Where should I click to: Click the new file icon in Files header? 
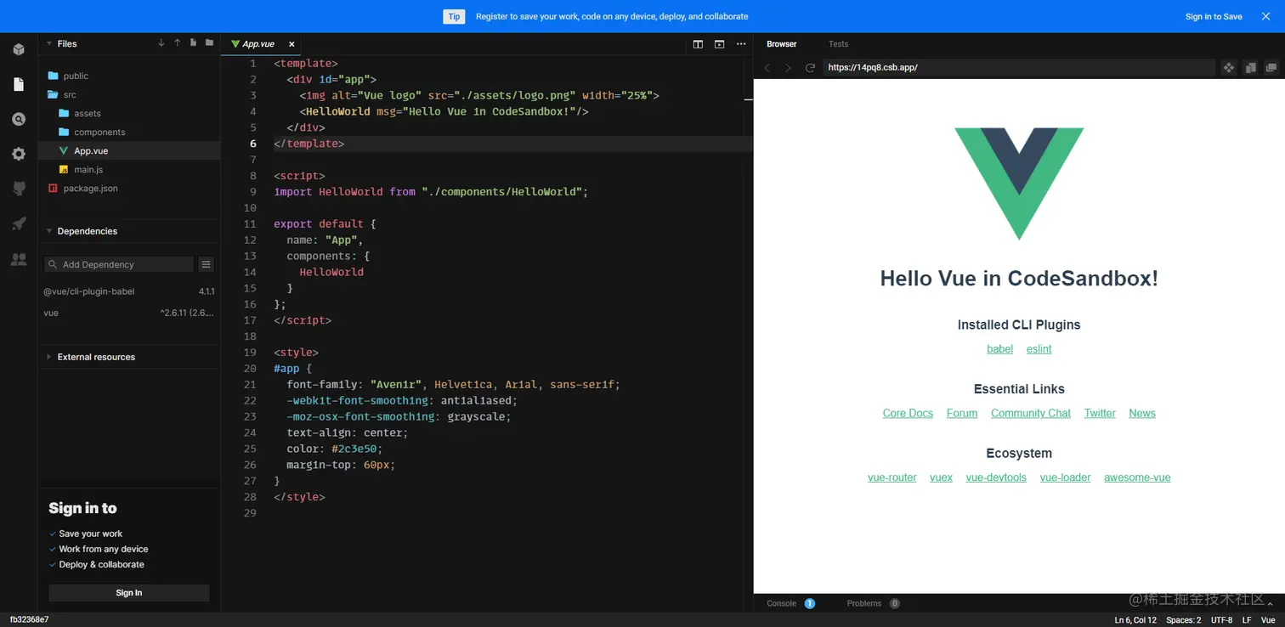pos(193,43)
